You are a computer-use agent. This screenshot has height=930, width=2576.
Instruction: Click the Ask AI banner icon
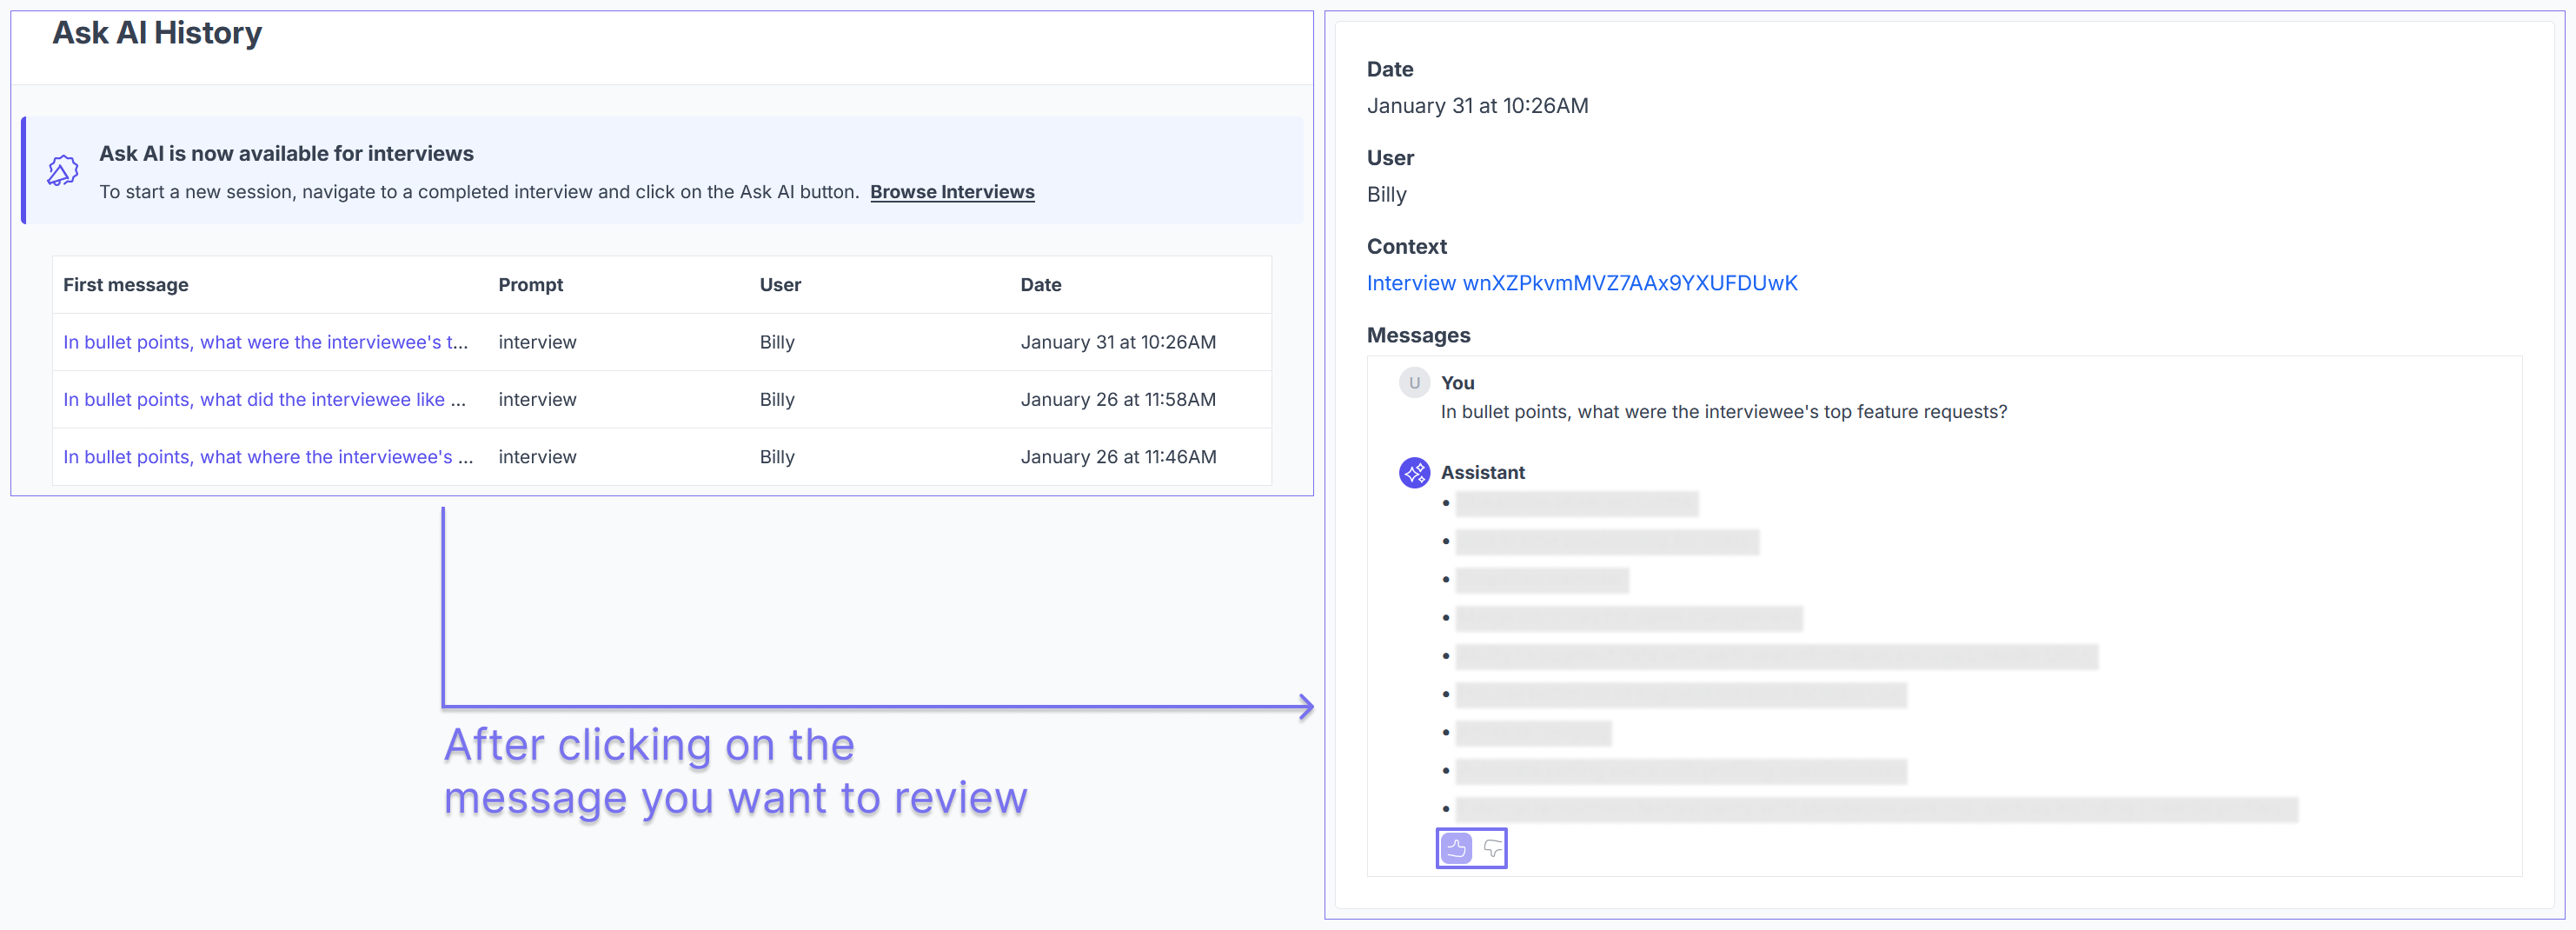[63, 170]
